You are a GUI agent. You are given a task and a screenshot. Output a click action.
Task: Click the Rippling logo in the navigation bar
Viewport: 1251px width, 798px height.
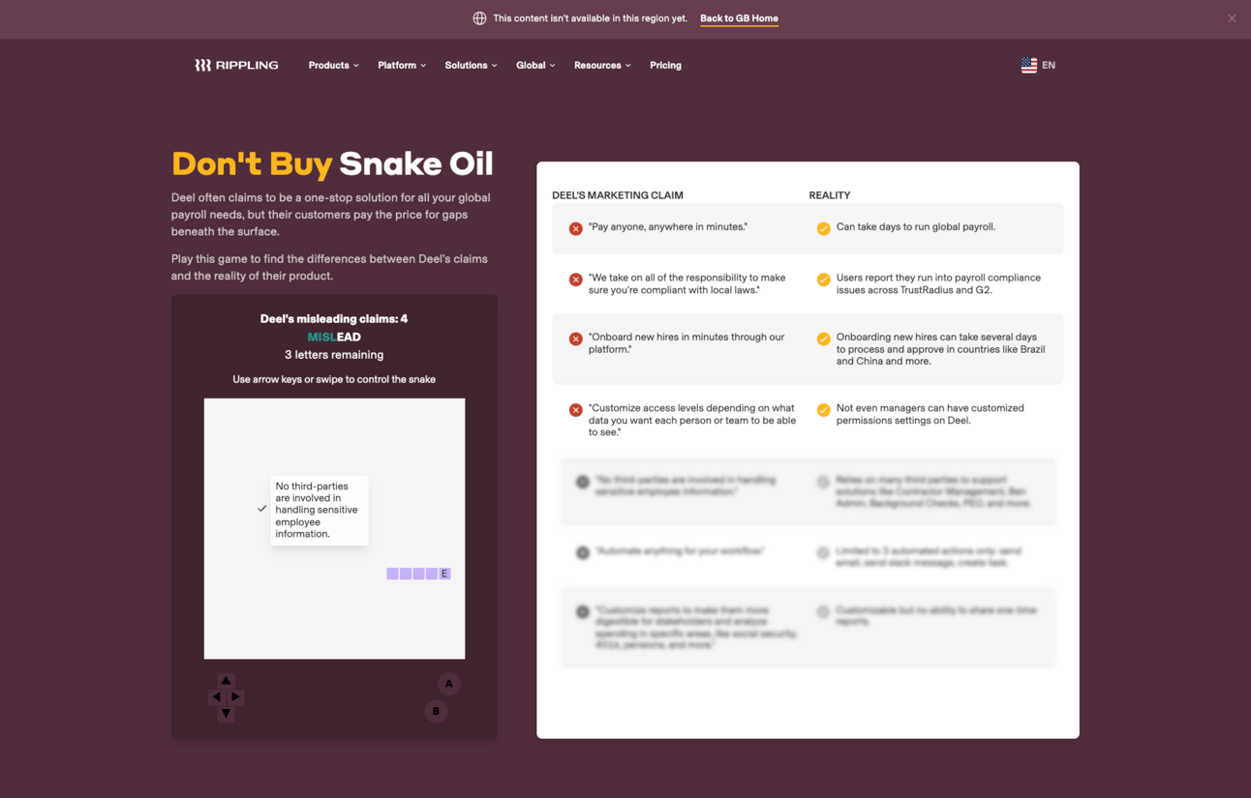tap(236, 65)
